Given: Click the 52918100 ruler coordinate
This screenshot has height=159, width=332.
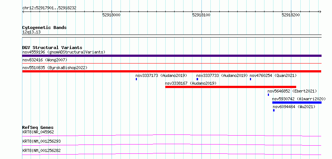Looking at the screenshot, I should pyautogui.click(x=201, y=15).
